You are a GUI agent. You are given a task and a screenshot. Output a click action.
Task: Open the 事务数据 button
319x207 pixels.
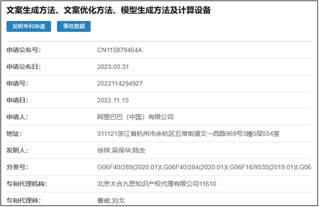pyautogui.click(x=74, y=26)
